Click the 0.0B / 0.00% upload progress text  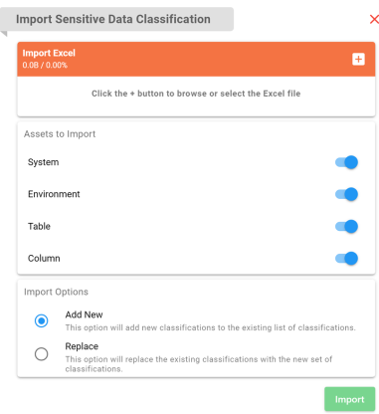[45, 65]
